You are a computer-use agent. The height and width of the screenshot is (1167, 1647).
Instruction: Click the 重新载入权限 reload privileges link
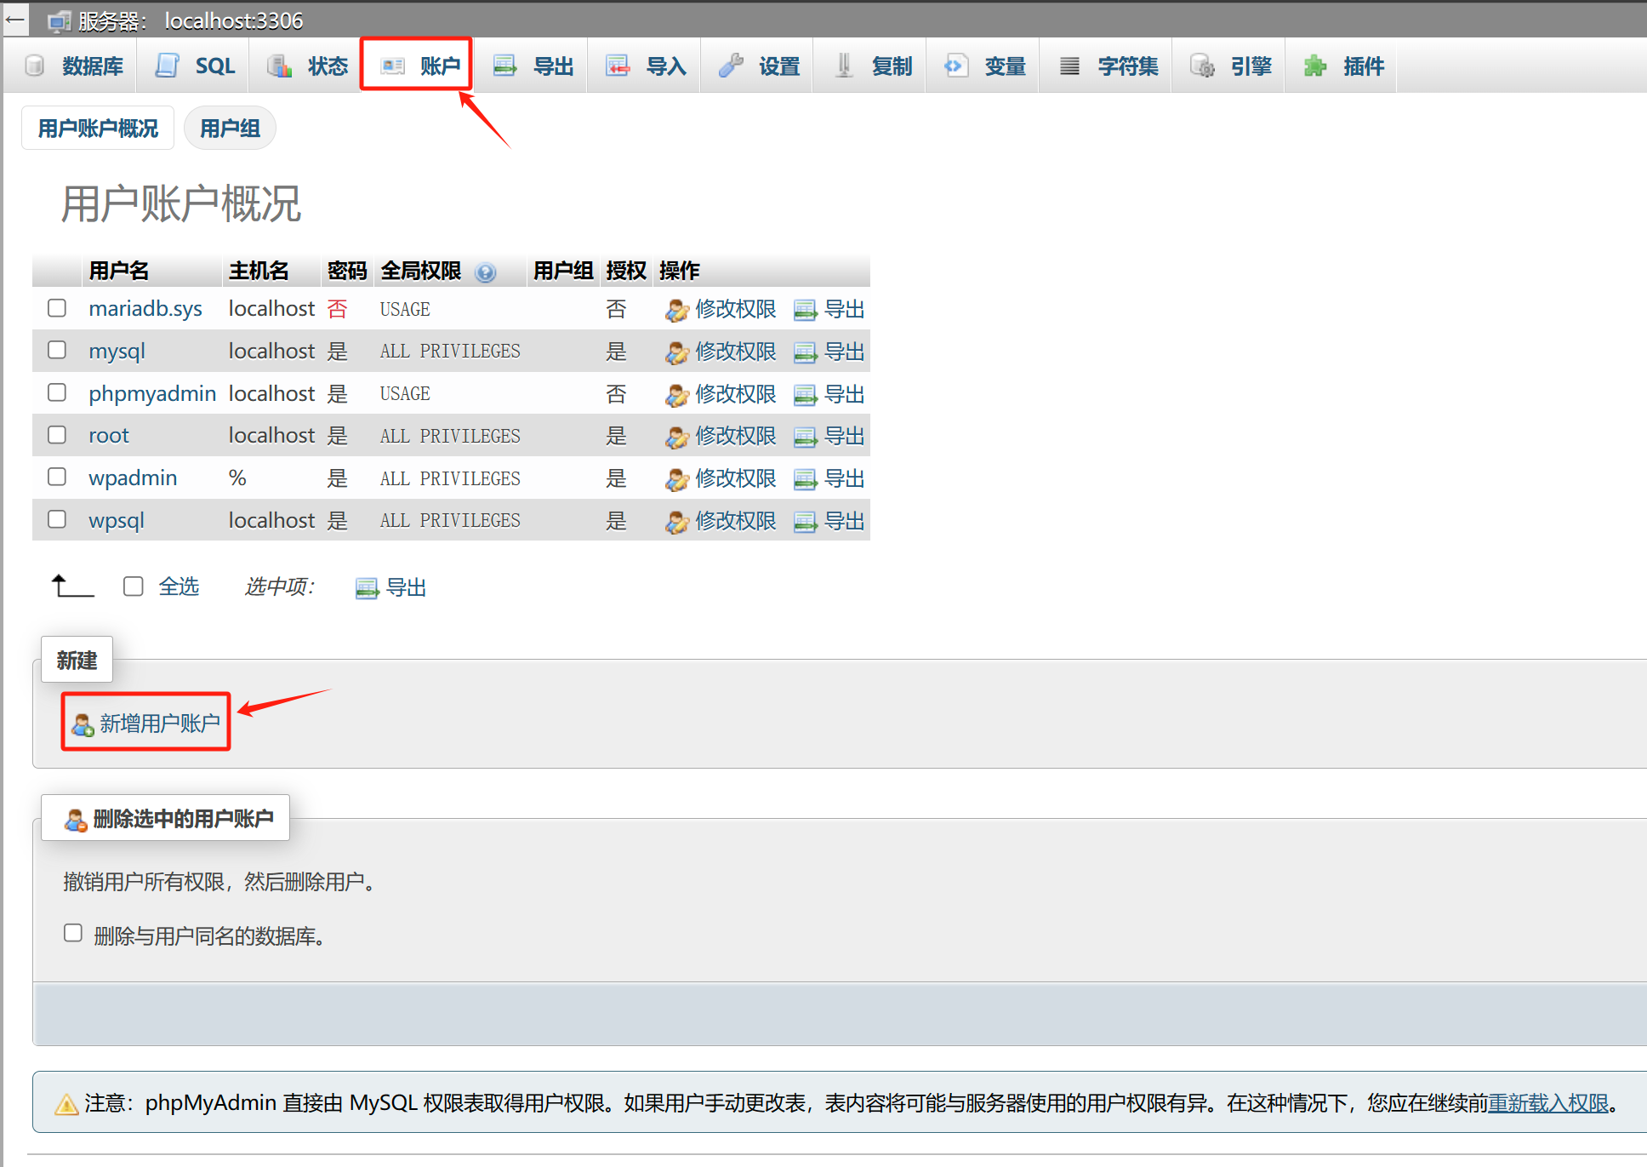(1548, 1103)
